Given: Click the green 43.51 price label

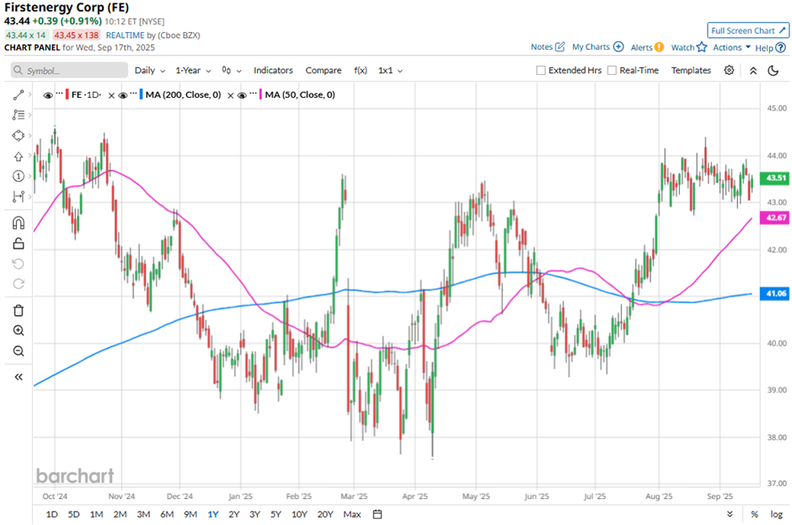Looking at the screenshot, I should point(775,178).
